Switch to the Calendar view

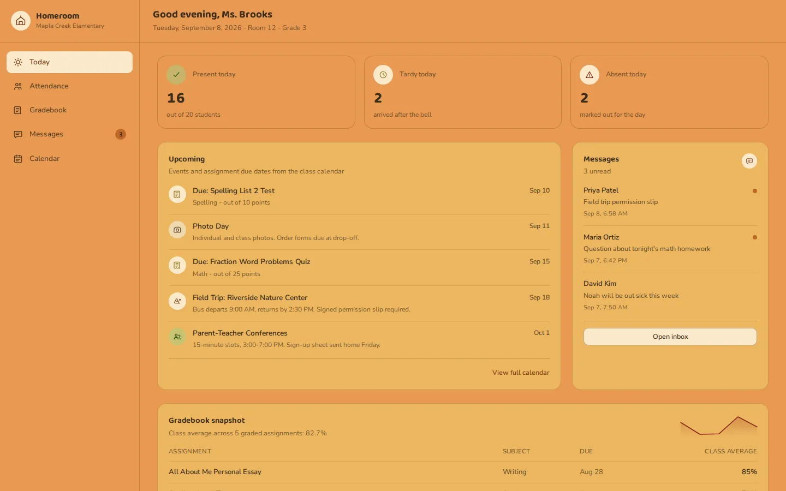click(69, 159)
